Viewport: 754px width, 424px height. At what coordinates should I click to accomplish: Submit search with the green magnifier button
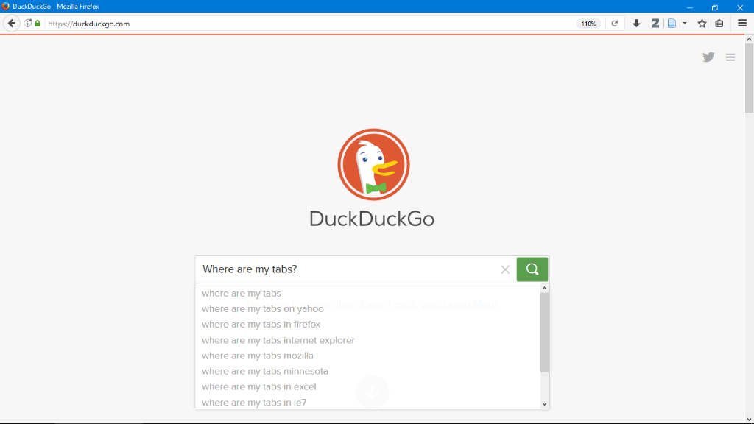[x=532, y=269]
